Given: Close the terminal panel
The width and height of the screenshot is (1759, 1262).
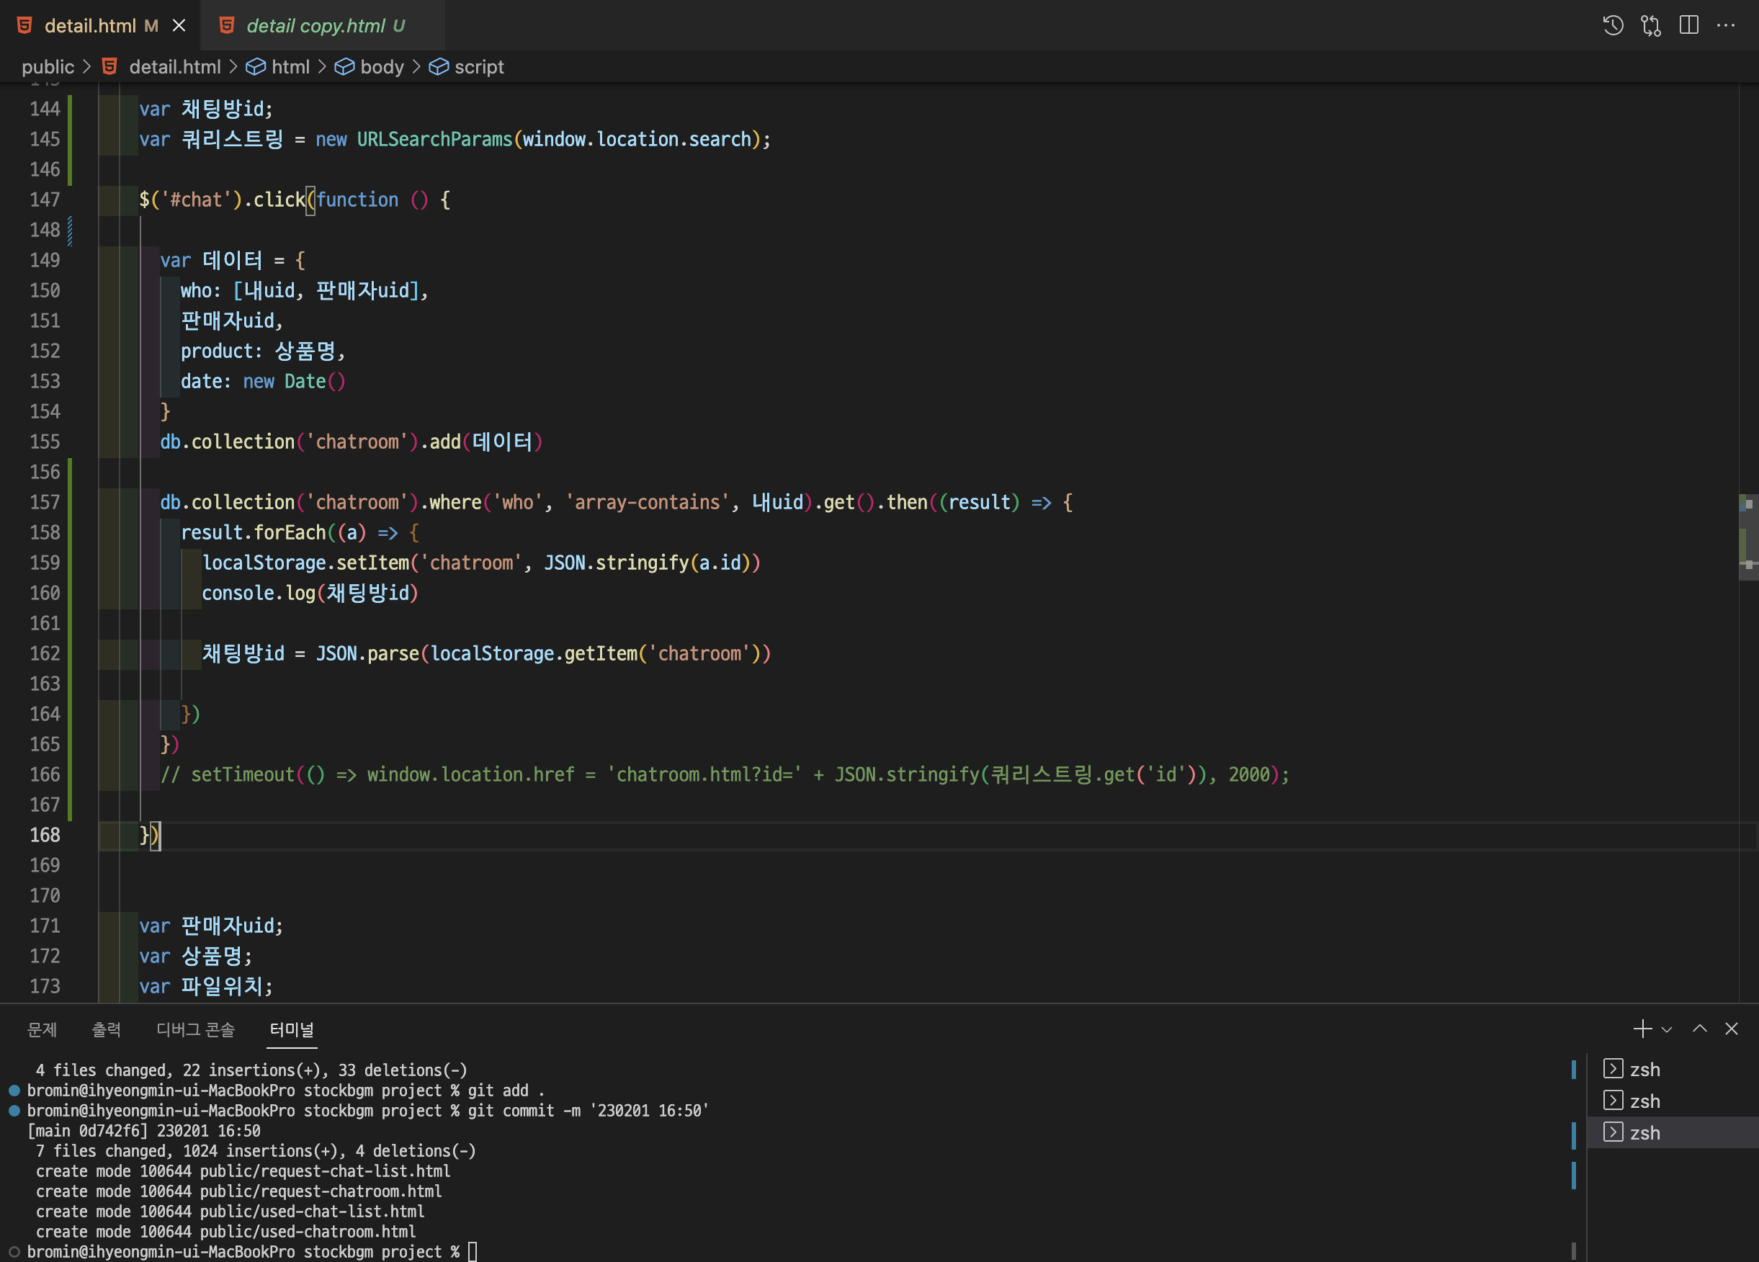Looking at the screenshot, I should click(x=1731, y=1029).
